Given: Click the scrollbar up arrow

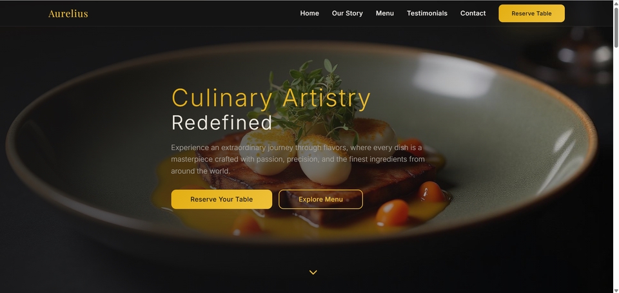Looking at the screenshot, I should click(x=616, y=3).
